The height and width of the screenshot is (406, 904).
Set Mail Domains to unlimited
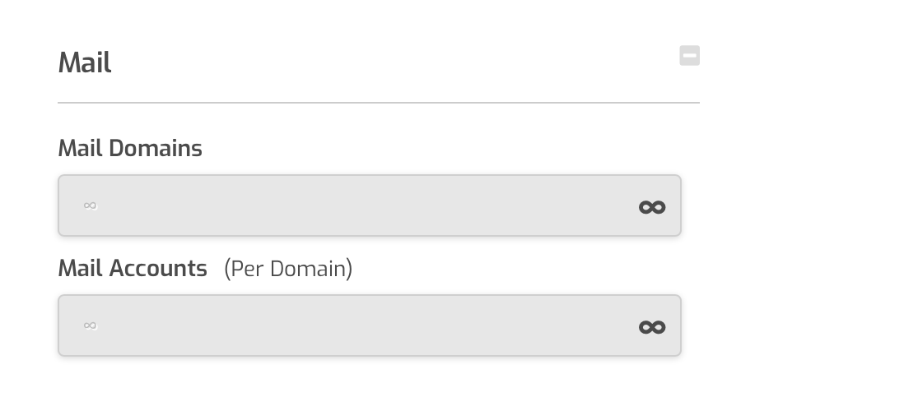(652, 207)
